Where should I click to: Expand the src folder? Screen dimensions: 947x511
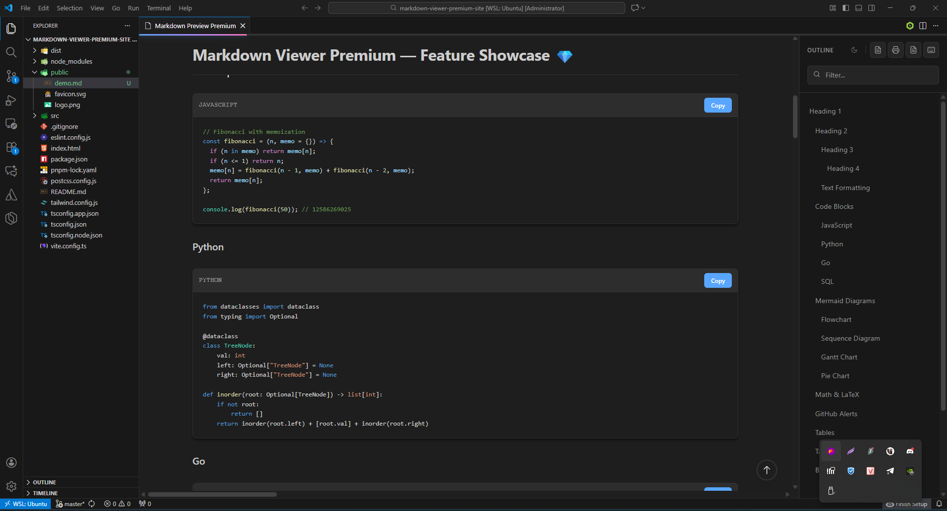click(35, 116)
